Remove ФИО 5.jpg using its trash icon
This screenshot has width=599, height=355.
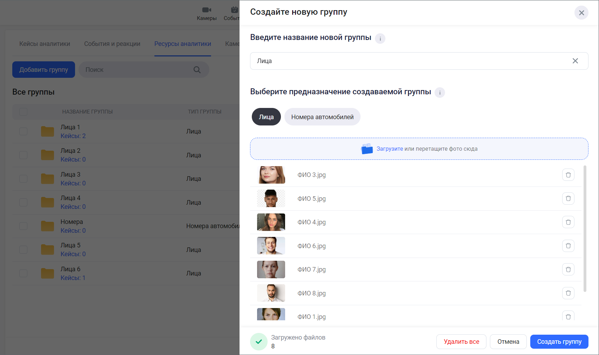point(568,198)
